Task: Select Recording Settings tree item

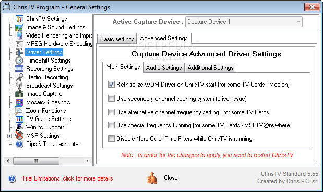Action: tap(50, 69)
